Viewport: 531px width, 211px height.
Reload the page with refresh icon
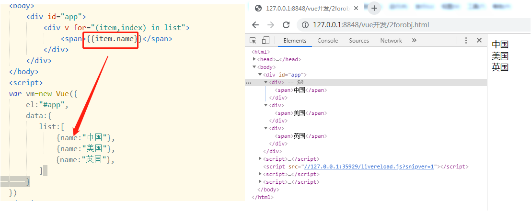tap(286, 25)
